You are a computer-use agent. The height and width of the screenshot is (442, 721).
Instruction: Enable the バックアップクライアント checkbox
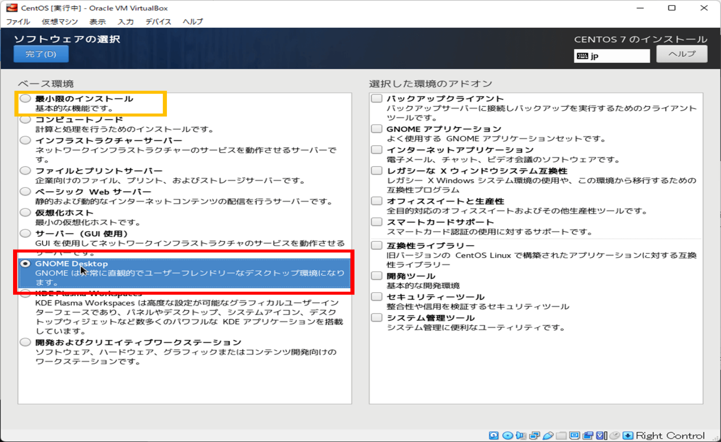pos(377,98)
